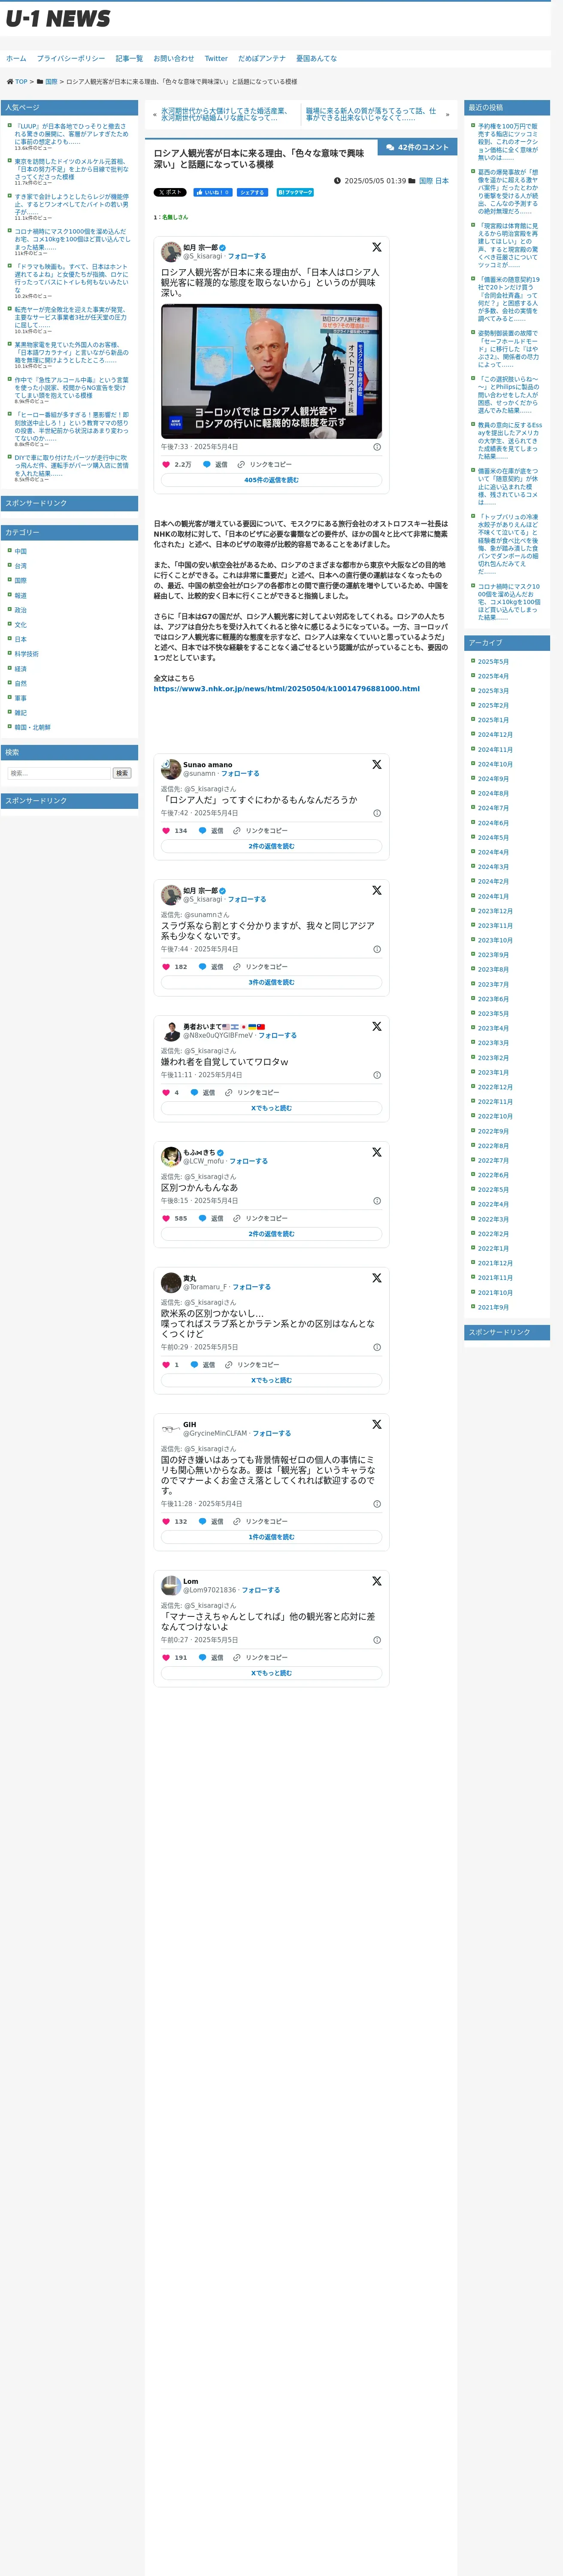Open Sunao amano's profile avatar
The width and height of the screenshot is (563, 2576).
coord(171,768)
